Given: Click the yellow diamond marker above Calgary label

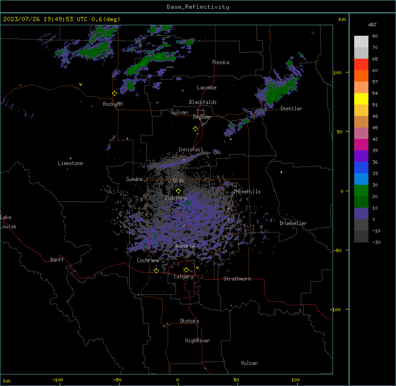Looking at the screenshot, I should pos(186,270).
